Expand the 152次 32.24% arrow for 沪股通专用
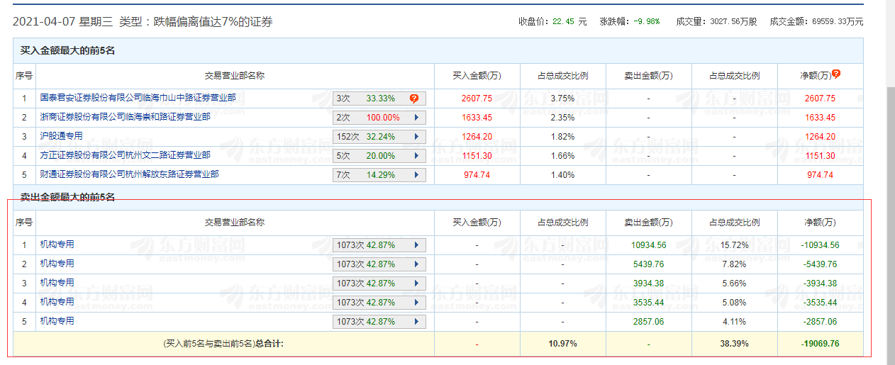895x365 pixels. (416, 137)
